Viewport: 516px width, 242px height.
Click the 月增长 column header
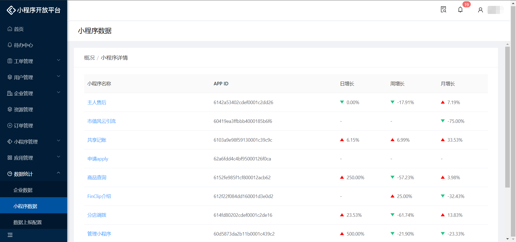447,84
